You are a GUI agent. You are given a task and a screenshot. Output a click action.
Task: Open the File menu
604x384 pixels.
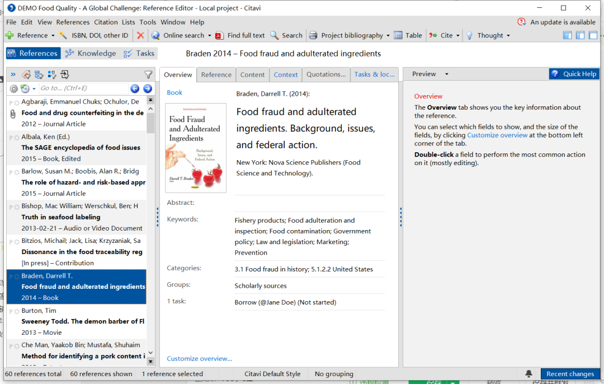point(11,22)
